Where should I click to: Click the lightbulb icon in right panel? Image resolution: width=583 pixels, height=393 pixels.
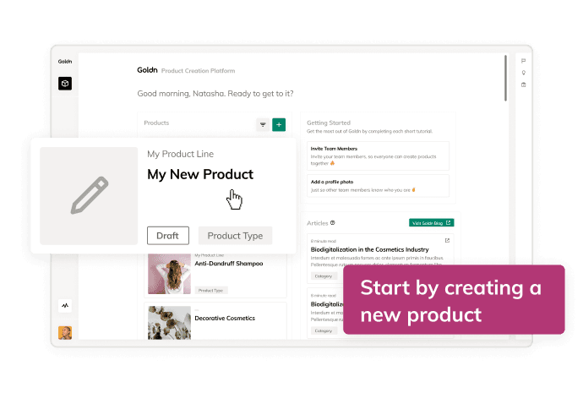524,73
